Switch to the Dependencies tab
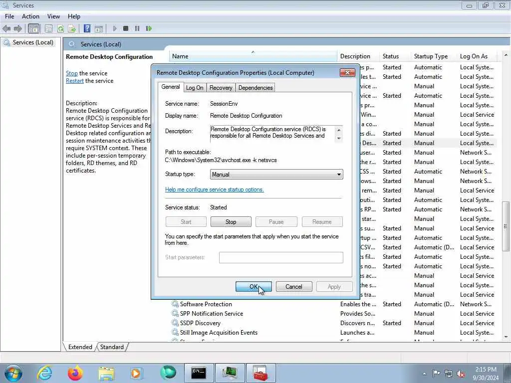511x383 pixels. (x=255, y=88)
